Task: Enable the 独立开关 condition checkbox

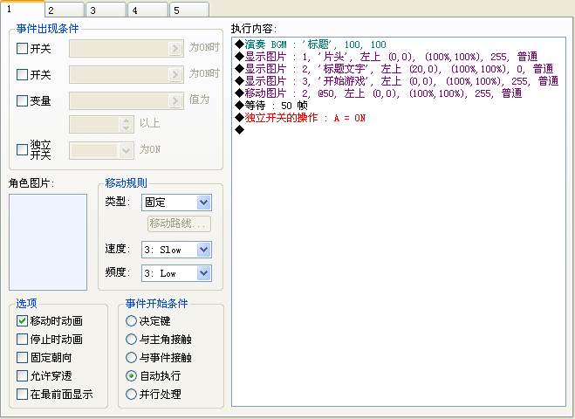Action: 22,149
